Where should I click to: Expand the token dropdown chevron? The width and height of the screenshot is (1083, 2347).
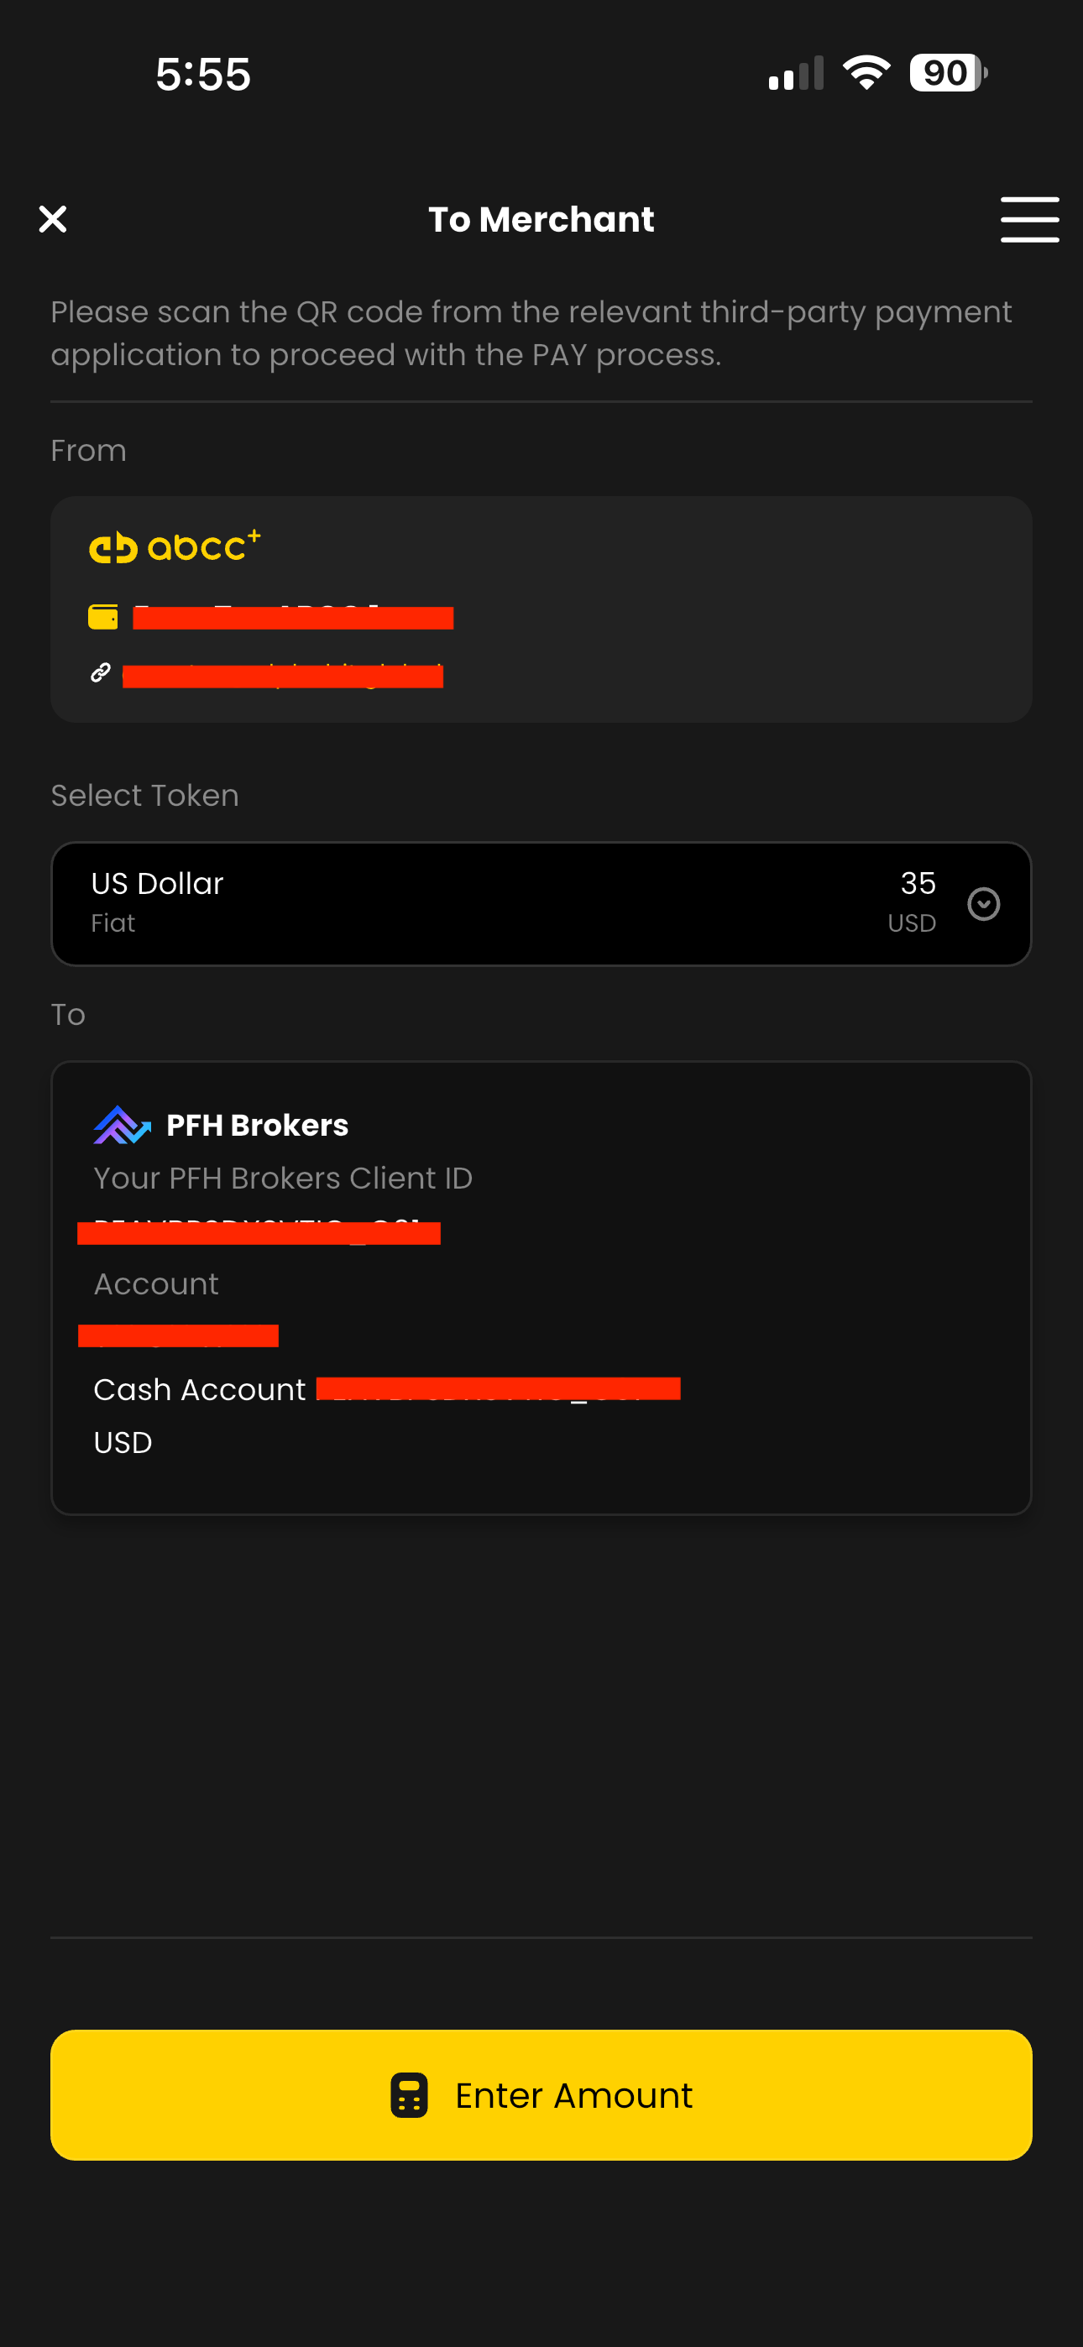[x=984, y=904]
